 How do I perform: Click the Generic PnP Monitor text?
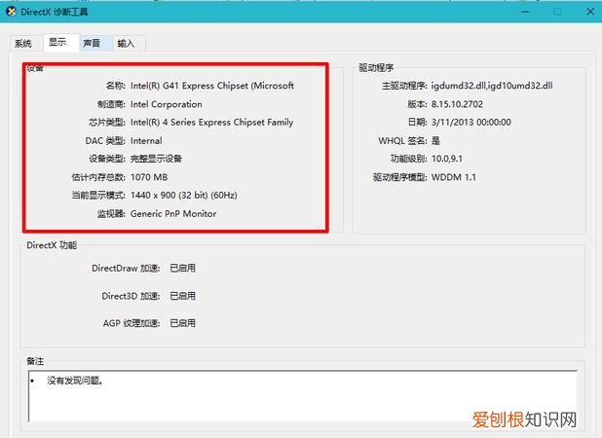(173, 213)
